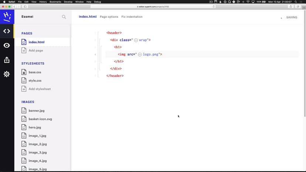Click the Safari address bar URL field

pos(153,7)
